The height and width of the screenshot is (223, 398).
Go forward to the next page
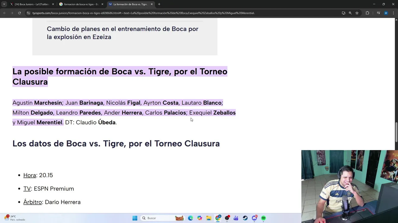click(x=12, y=13)
